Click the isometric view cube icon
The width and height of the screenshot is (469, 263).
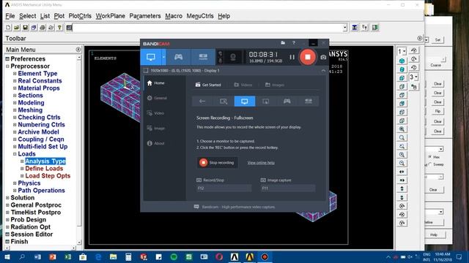coord(402,61)
